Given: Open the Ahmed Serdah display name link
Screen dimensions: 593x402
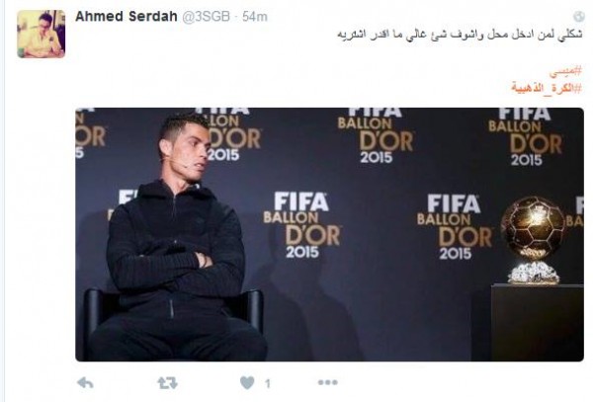Looking at the screenshot, I should pyautogui.click(x=127, y=17).
